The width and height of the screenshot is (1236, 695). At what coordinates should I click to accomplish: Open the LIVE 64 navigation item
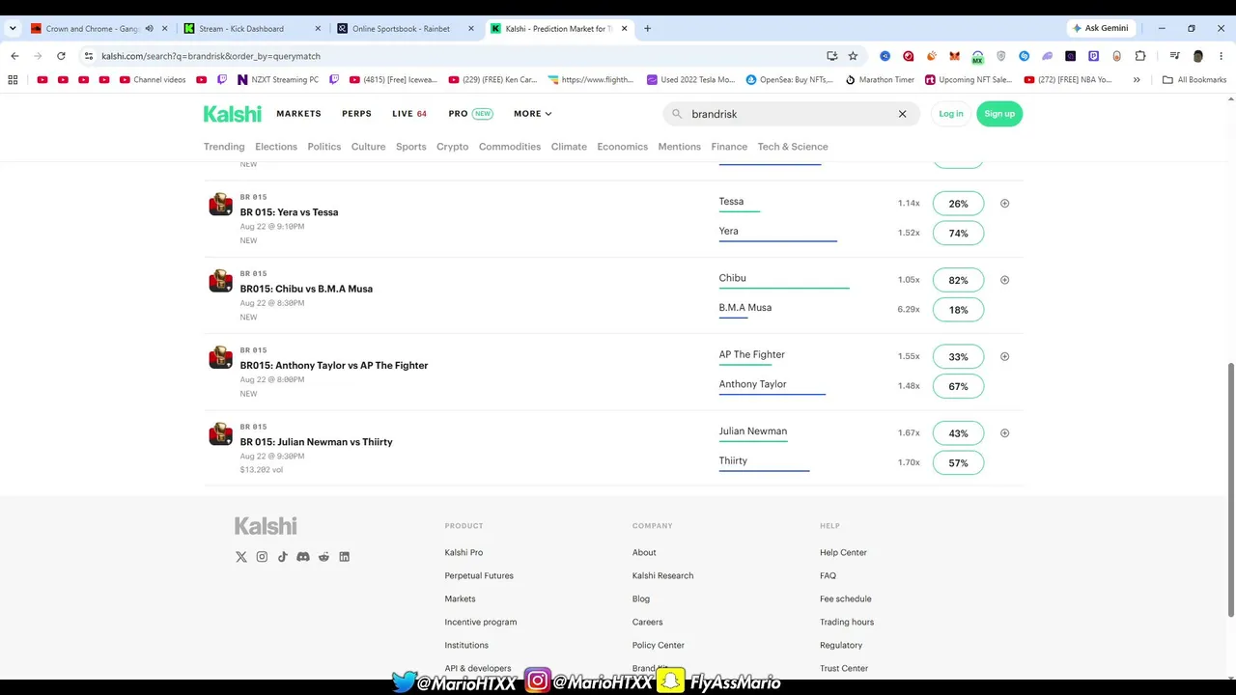409,114
